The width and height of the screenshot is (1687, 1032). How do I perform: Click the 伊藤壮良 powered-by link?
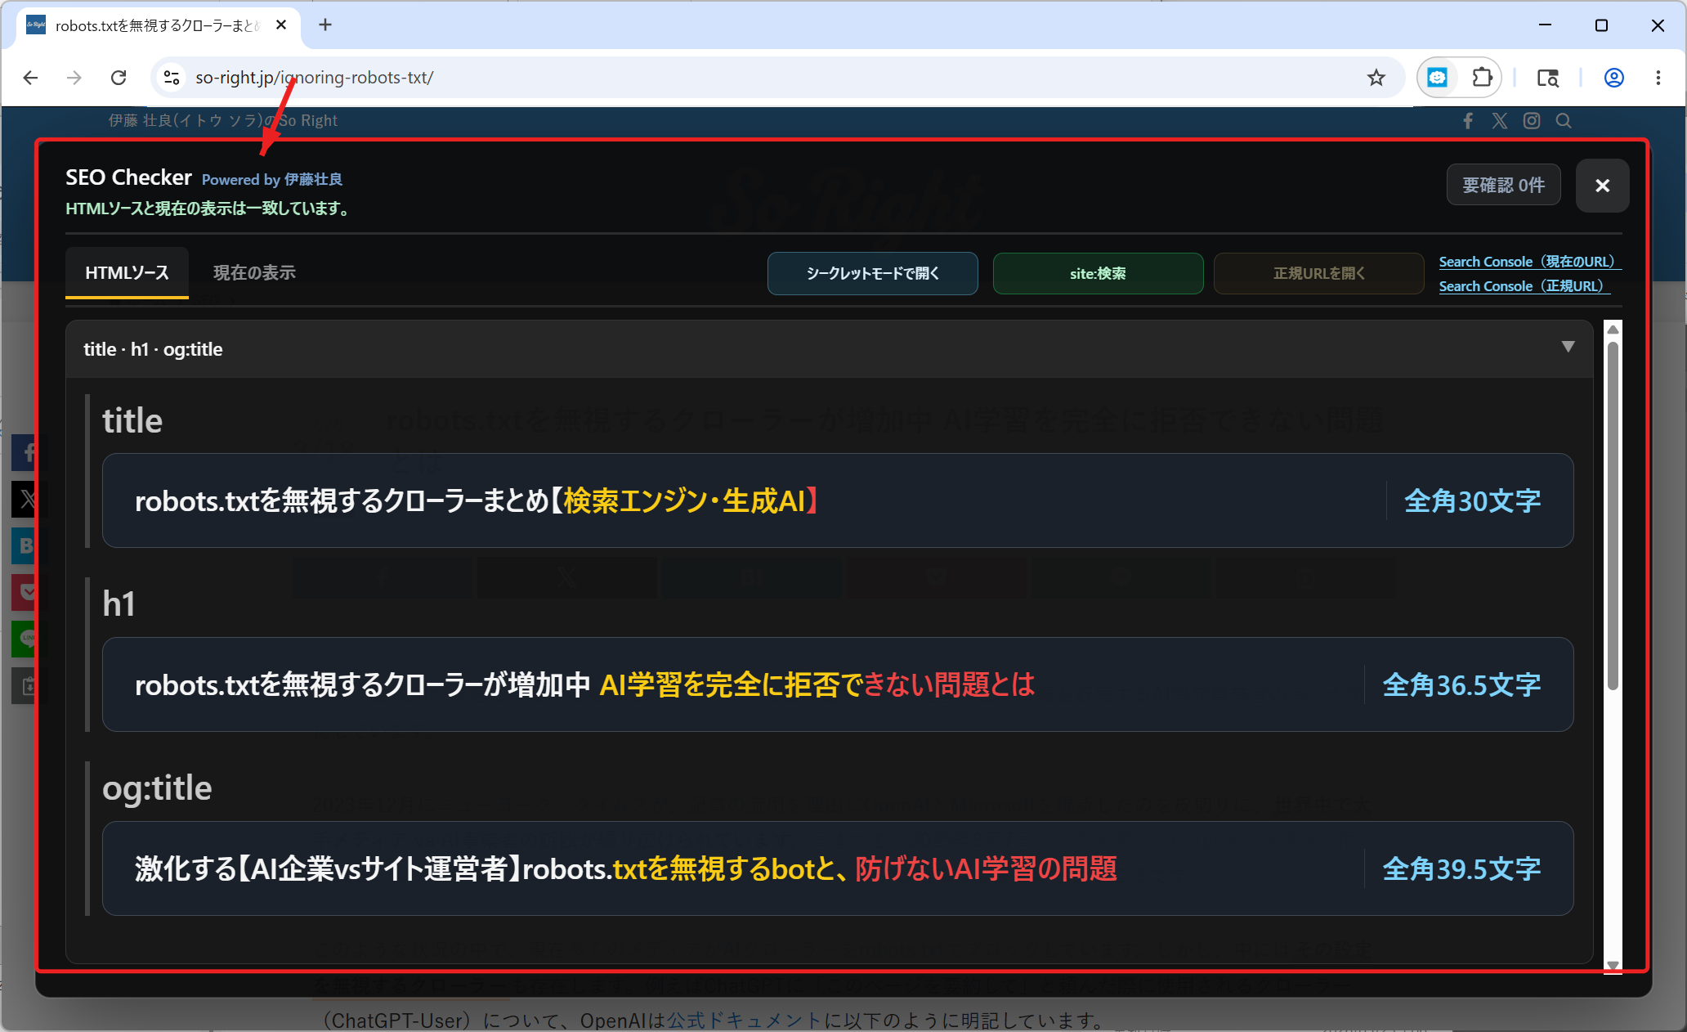pyautogui.click(x=313, y=180)
